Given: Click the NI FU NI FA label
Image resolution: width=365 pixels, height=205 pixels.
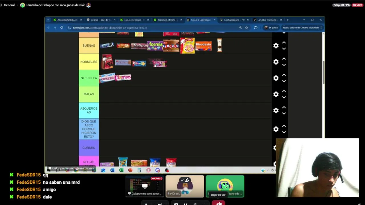Looking at the screenshot, I should point(89,78).
